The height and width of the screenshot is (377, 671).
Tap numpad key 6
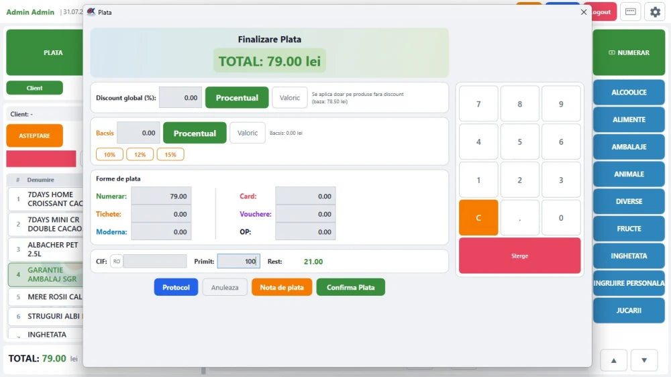click(561, 142)
